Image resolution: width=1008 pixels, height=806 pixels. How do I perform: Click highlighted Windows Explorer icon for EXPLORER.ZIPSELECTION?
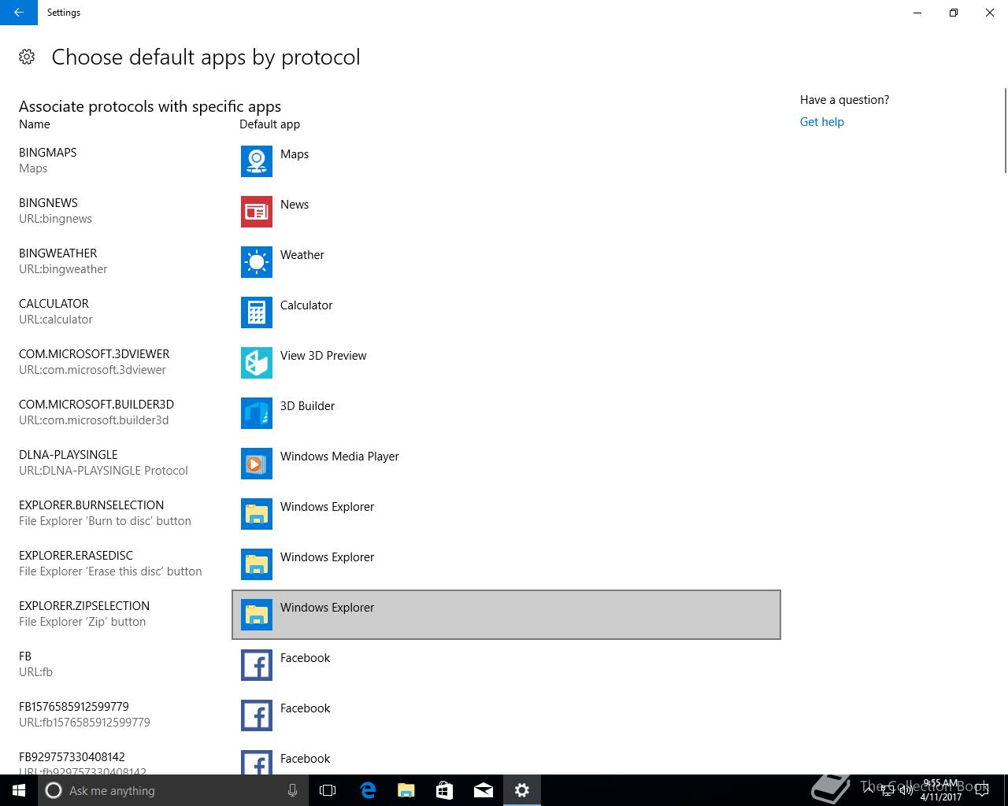coord(257,615)
